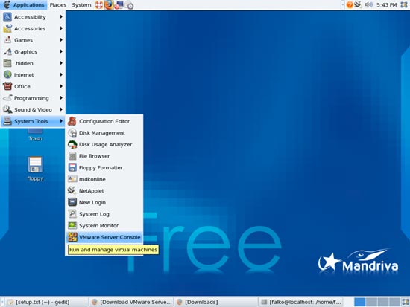Click the Graphics category icon
410x307 pixels.
tap(7, 51)
